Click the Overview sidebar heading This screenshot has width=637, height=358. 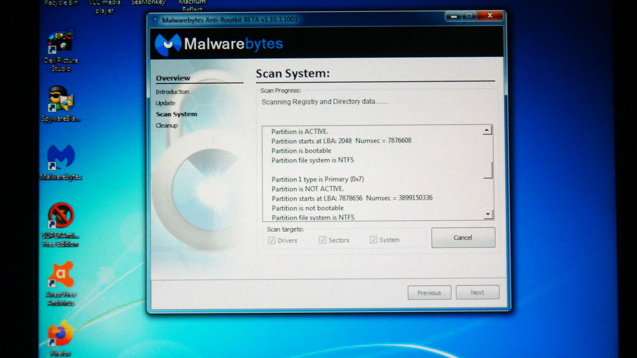173,78
